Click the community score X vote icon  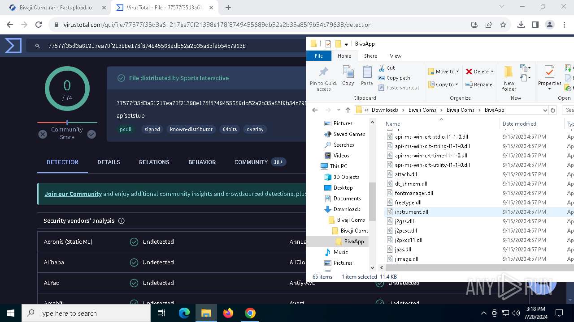[x=43, y=134]
